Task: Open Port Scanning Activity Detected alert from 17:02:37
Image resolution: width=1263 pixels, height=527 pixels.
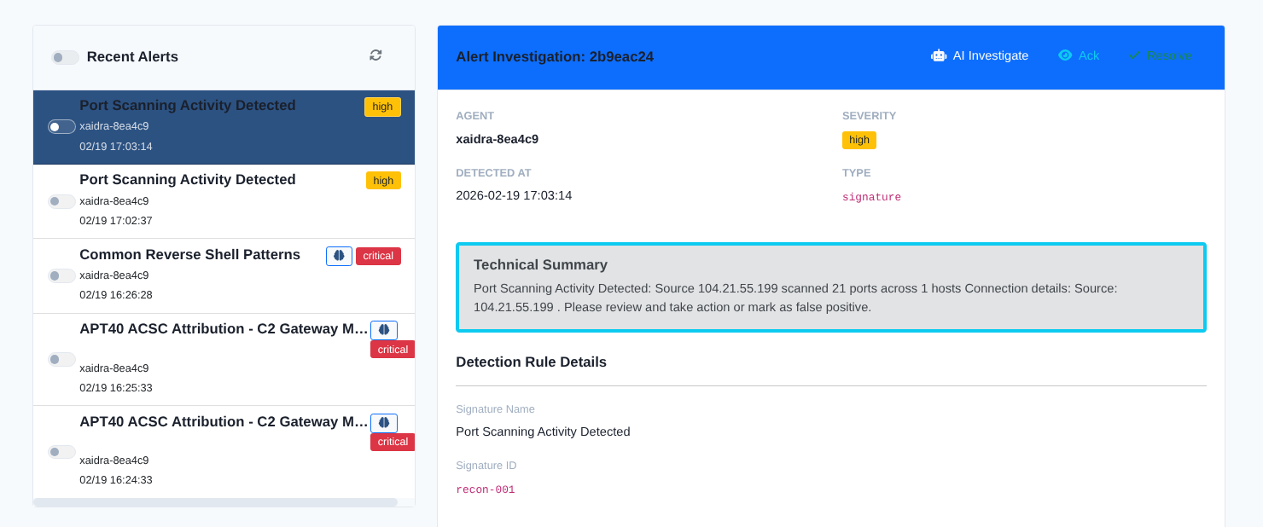Action: (224, 201)
